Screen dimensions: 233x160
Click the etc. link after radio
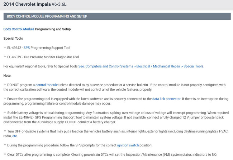coord(15,136)
